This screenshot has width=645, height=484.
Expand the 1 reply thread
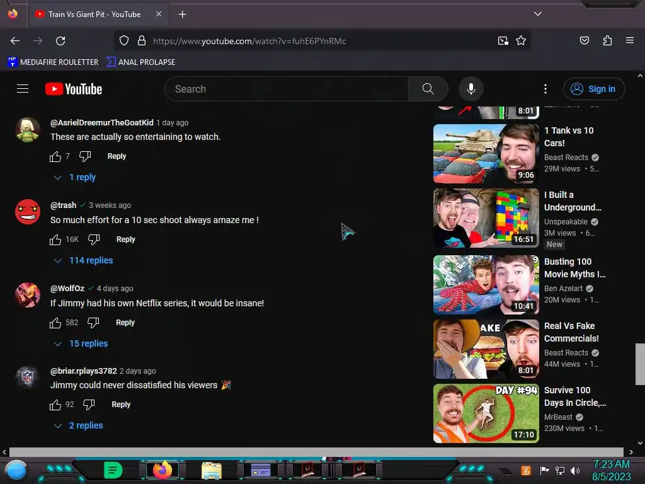pos(75,177)
